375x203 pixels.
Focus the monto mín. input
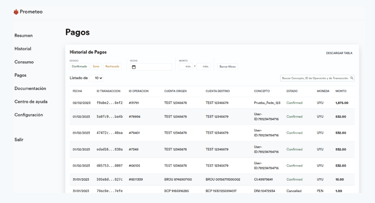[186, 66]
